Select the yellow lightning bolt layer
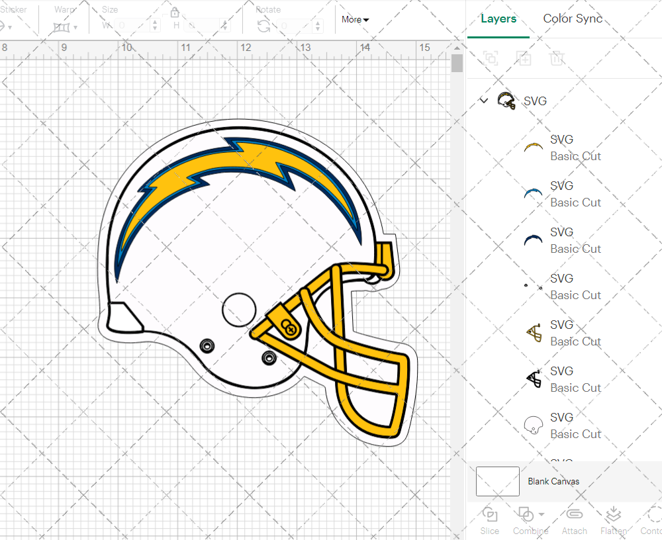This screenshot has height=540, width=662. (x=533, y=148)
